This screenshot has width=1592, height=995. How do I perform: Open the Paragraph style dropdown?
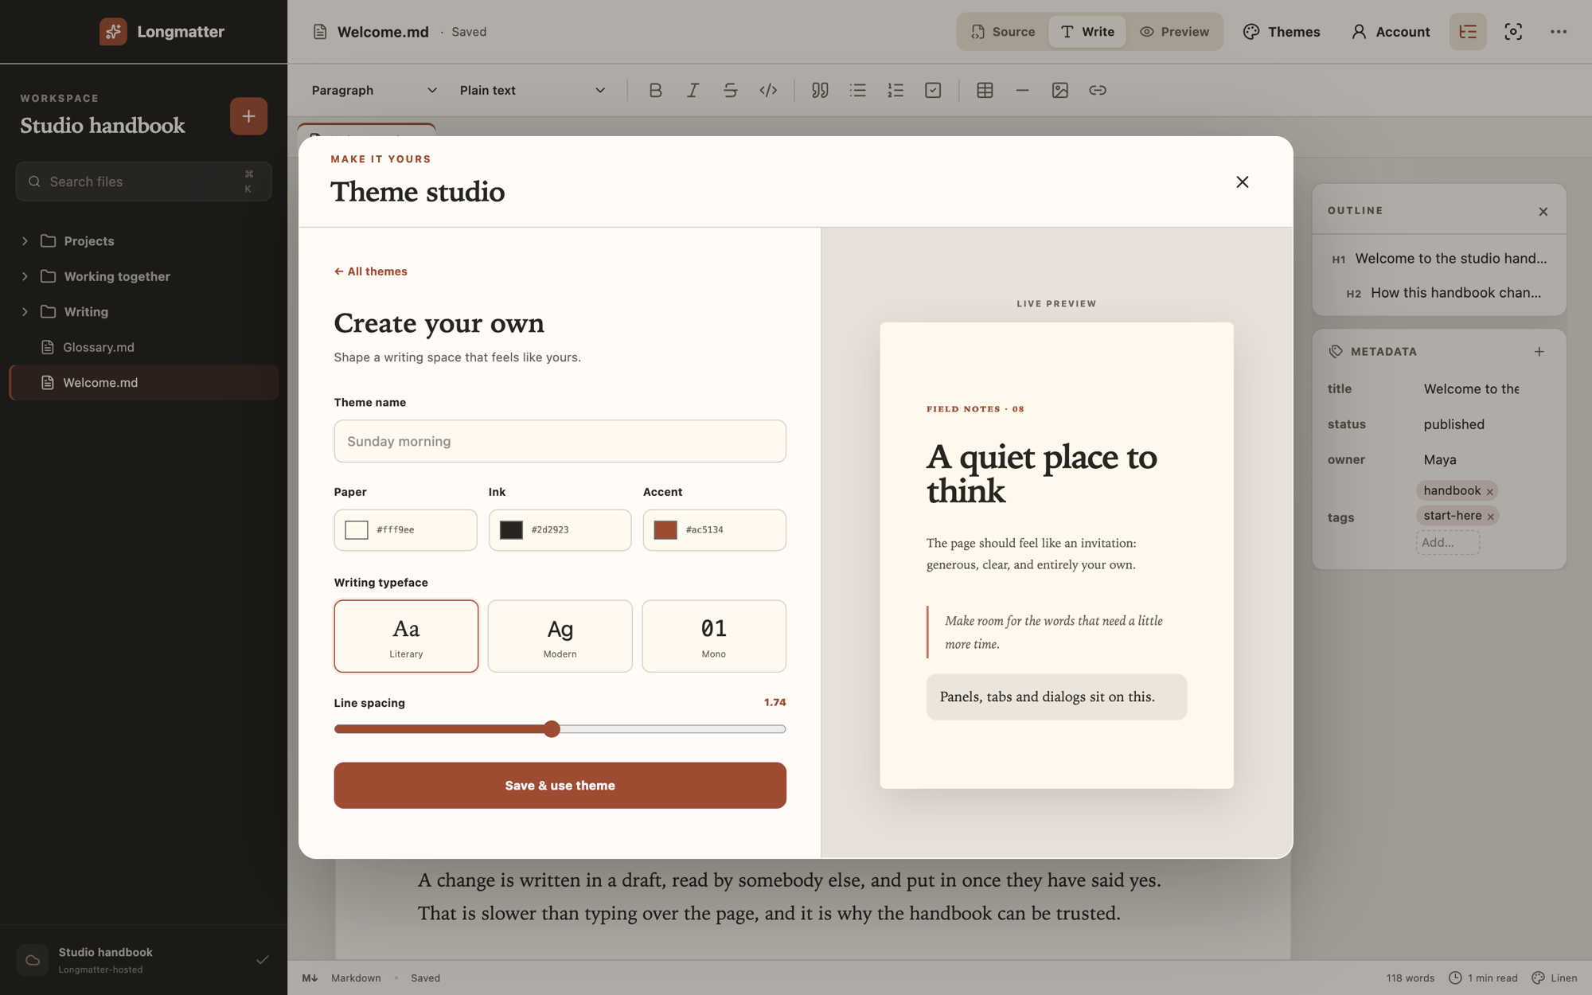[x=374, y=90]
